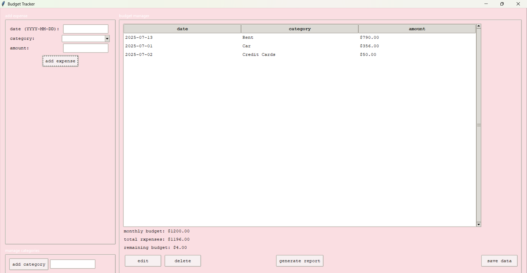Sort by the category column header
This screenshot has height=273, width=527.
(300, 29)
